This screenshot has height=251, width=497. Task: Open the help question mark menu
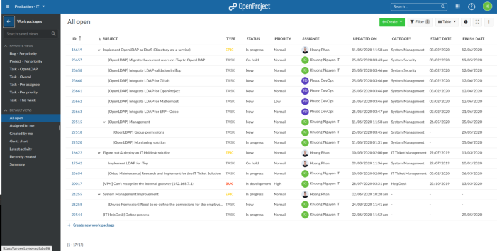coord(472,6)
